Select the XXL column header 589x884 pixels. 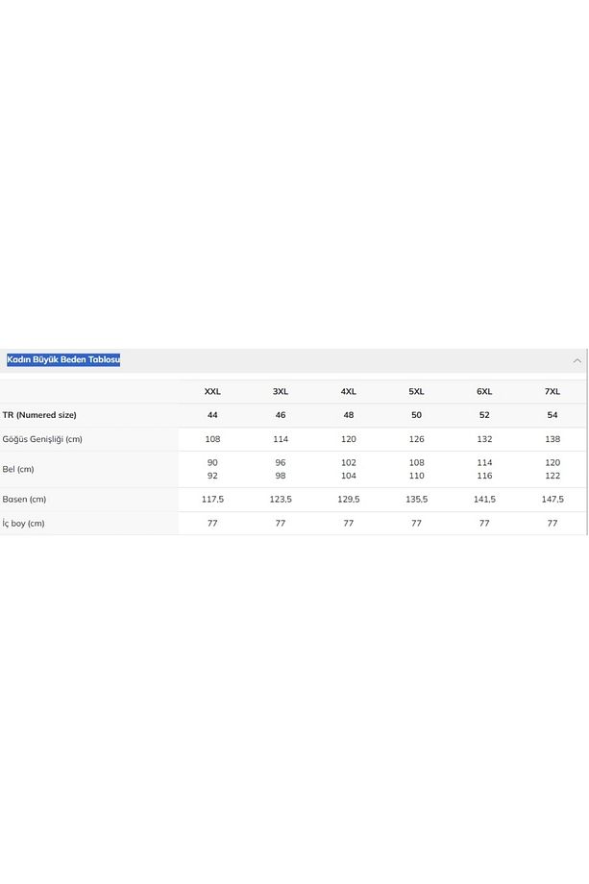(x=212, y=391)
